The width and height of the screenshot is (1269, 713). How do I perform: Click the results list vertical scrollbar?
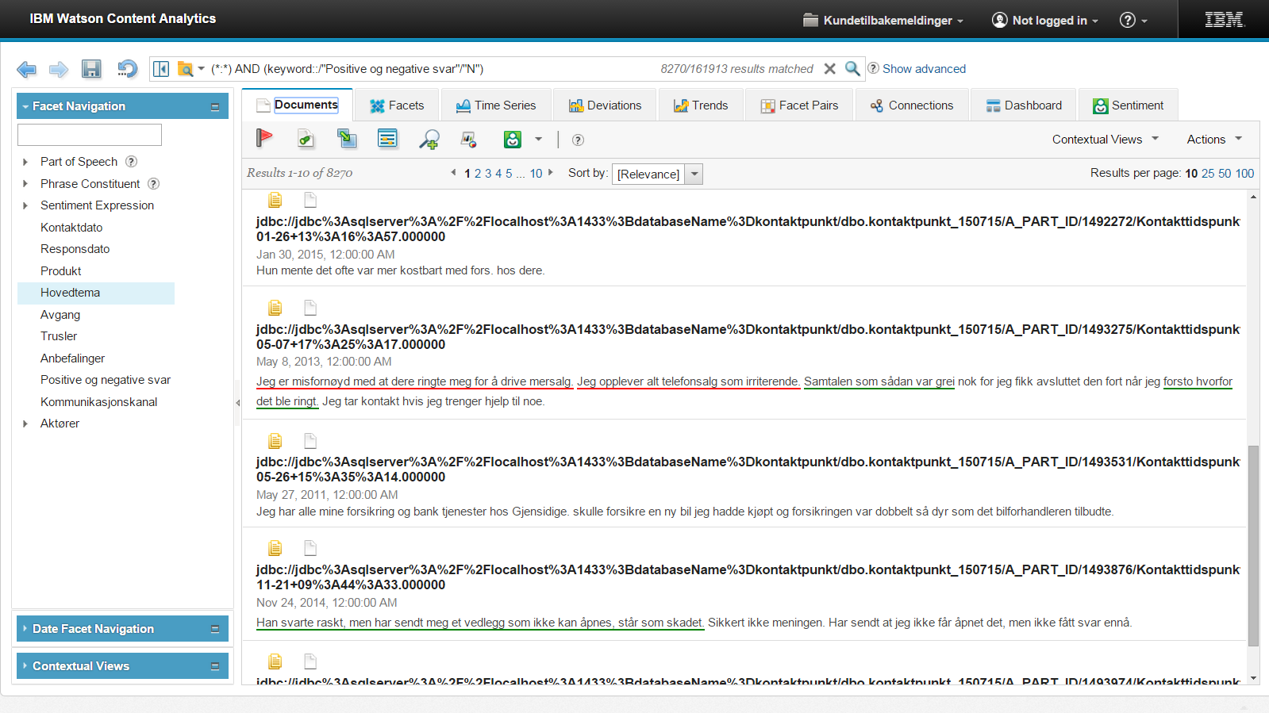(x=1254, y=546)
